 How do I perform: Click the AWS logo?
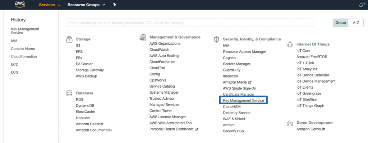(20, 5)
